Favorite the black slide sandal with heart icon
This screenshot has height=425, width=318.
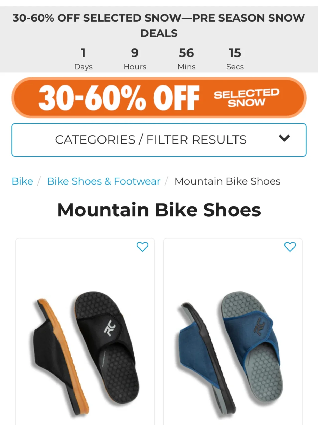point(143,247)
